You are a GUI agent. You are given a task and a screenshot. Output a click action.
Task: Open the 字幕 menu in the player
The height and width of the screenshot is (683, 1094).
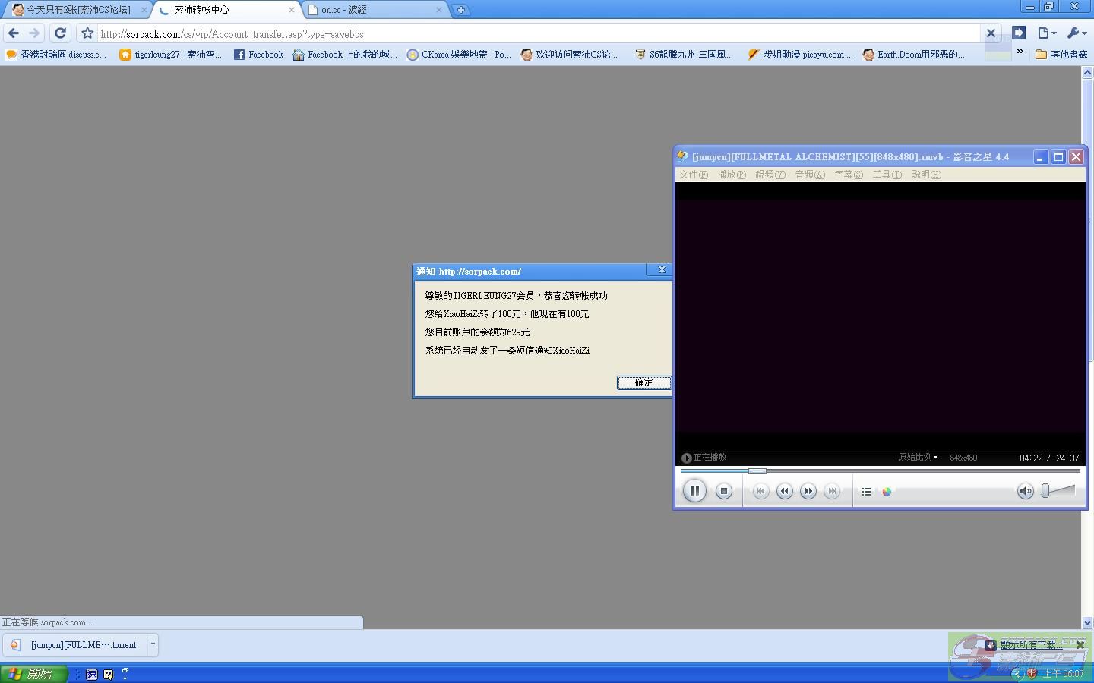pyautogui.click(x=848, y=175)
